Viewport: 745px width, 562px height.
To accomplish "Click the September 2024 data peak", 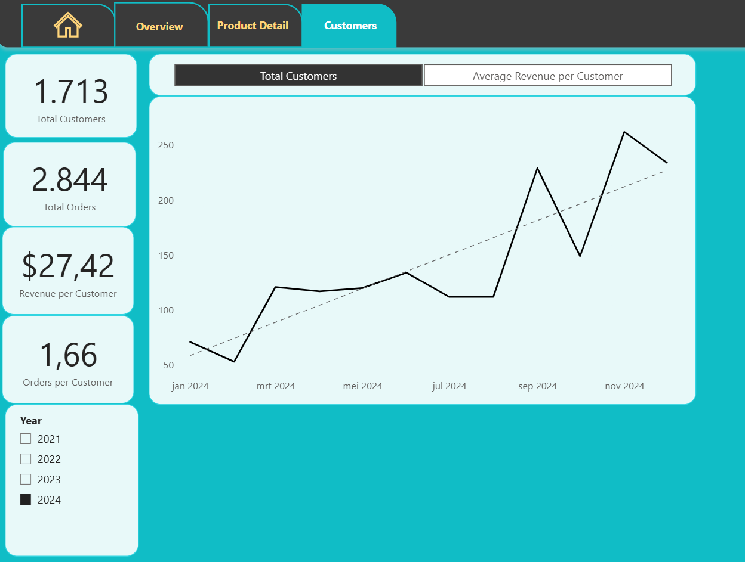I will pos(537,168).
